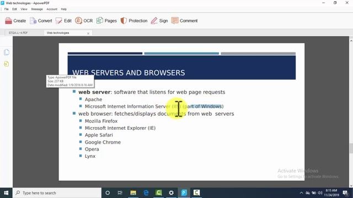353x198 pixels.
Task: Select ApowerPDF icon on the taskbar
Action: click(x=184, y=193)
